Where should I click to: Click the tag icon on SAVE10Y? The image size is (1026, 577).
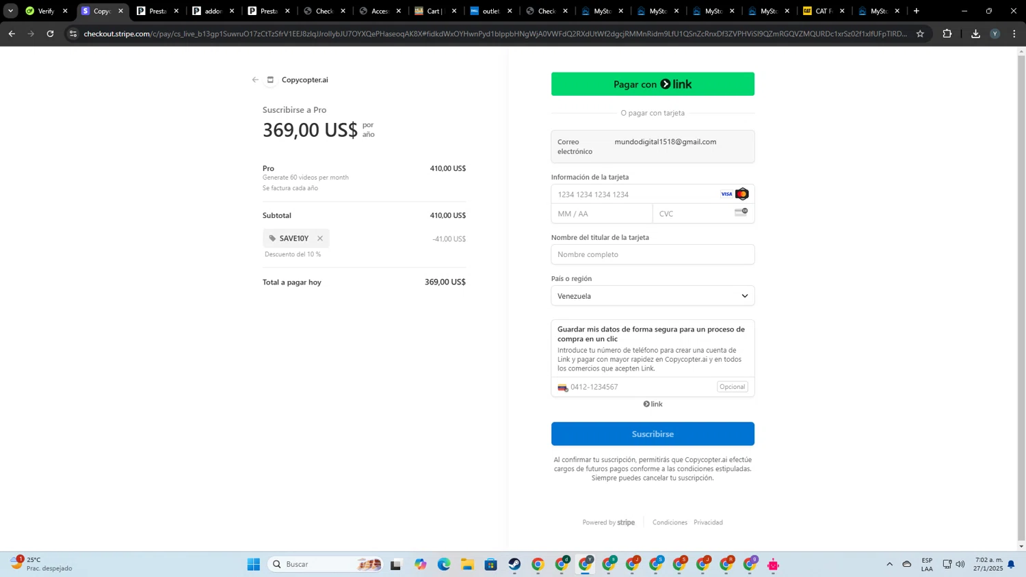pos(272,239)
